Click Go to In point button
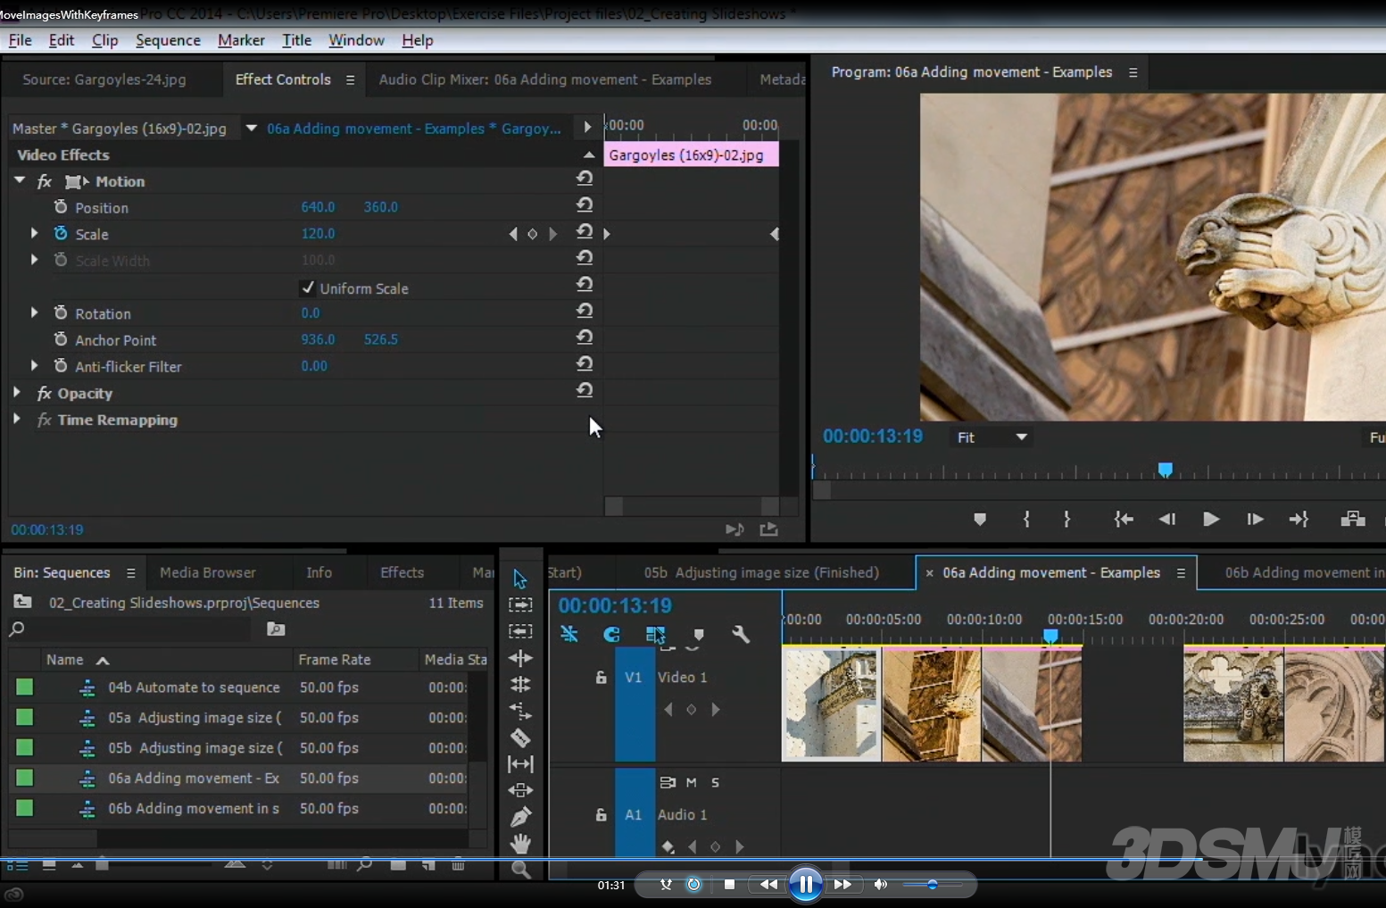This screenshot has width=1386, height=908. 1124,519
